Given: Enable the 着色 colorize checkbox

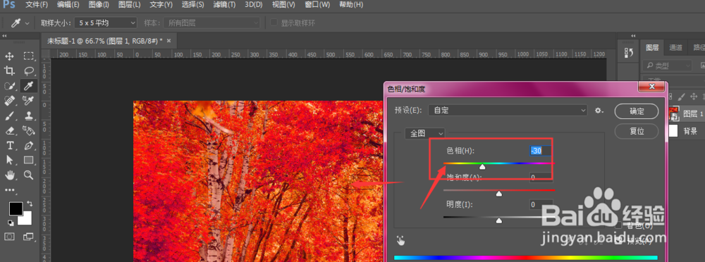Looking at the screenshot, I should 619,225.
